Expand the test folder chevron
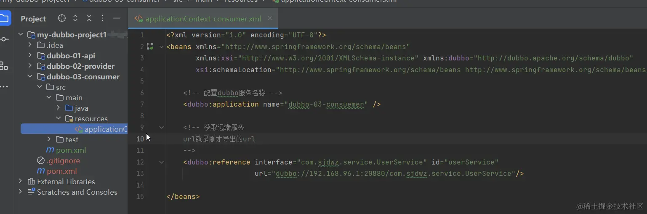 click(49, 139)
